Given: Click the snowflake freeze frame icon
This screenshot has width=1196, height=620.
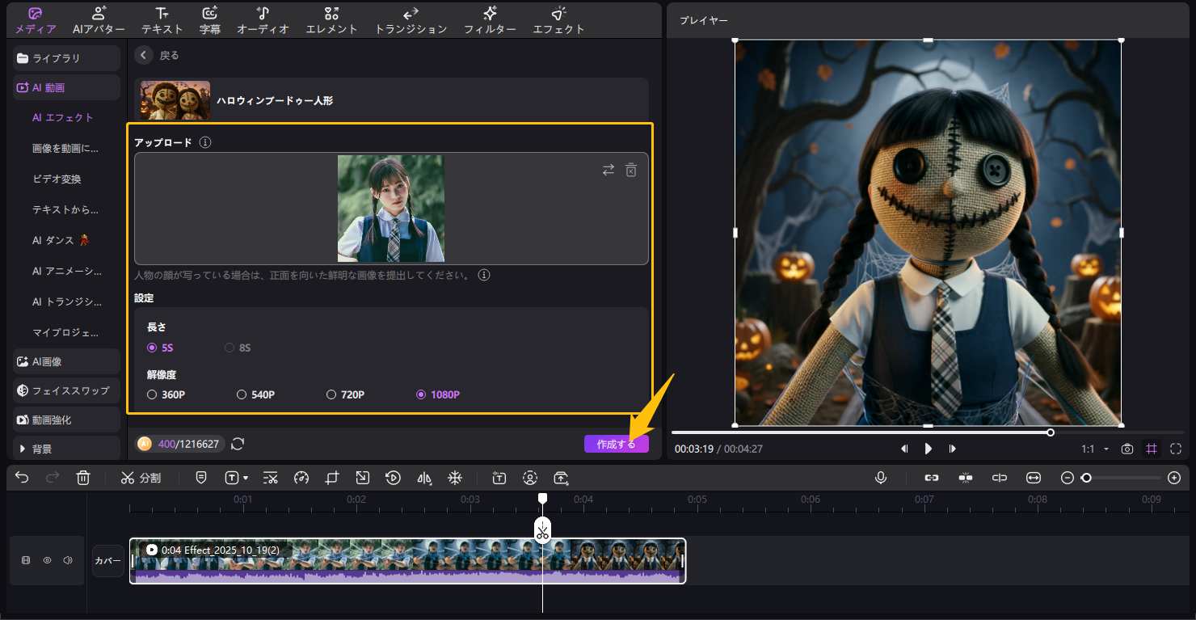Looking at the screenshot, I should [455, 478].
